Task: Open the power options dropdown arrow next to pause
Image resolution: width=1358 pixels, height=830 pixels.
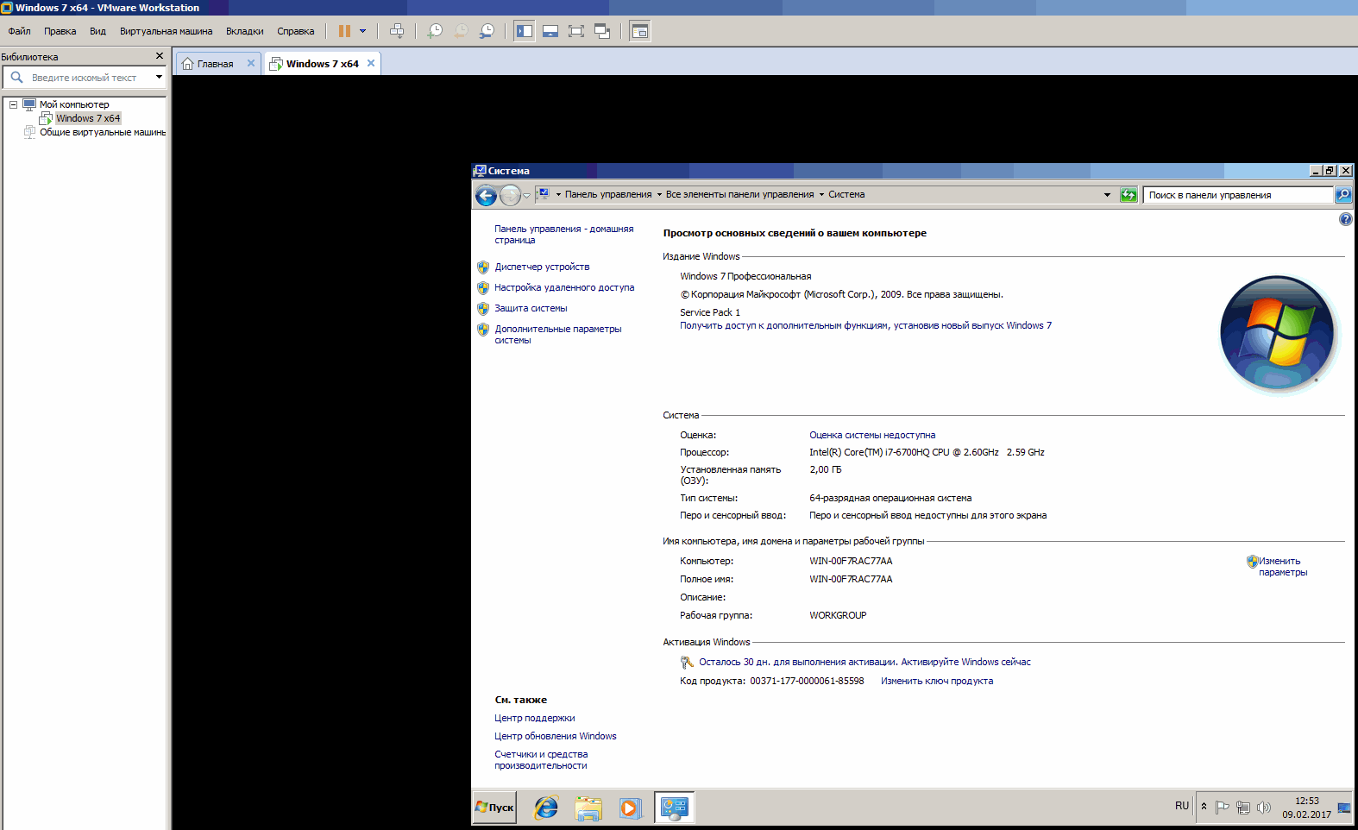Action: tap(362, 31)
